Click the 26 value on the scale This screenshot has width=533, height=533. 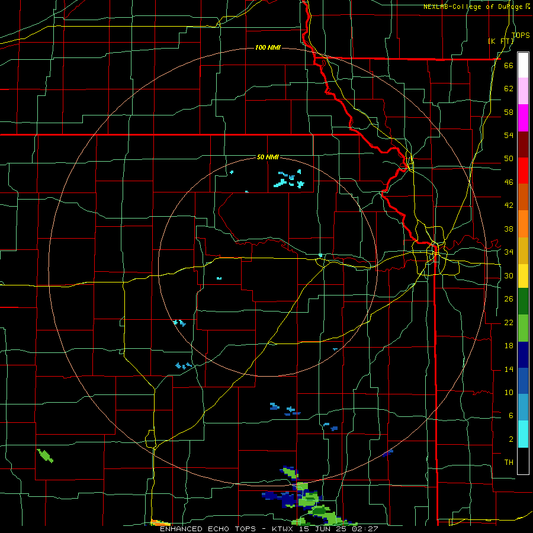point(509,299)
